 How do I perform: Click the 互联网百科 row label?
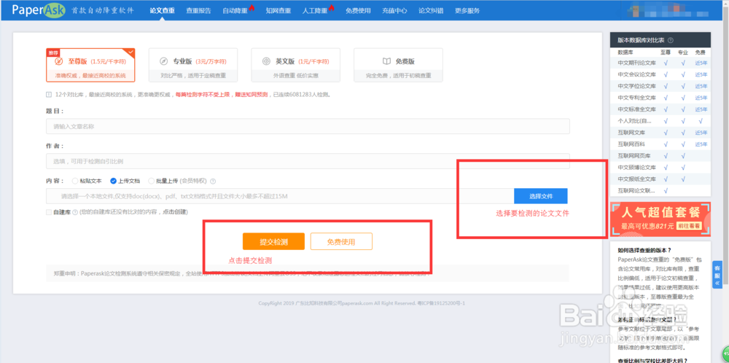tap(631, 144)
